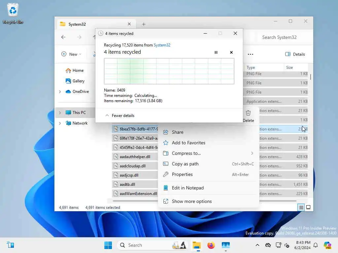Cancel the recycling operation with the X next to pause

tap(231, 52)
